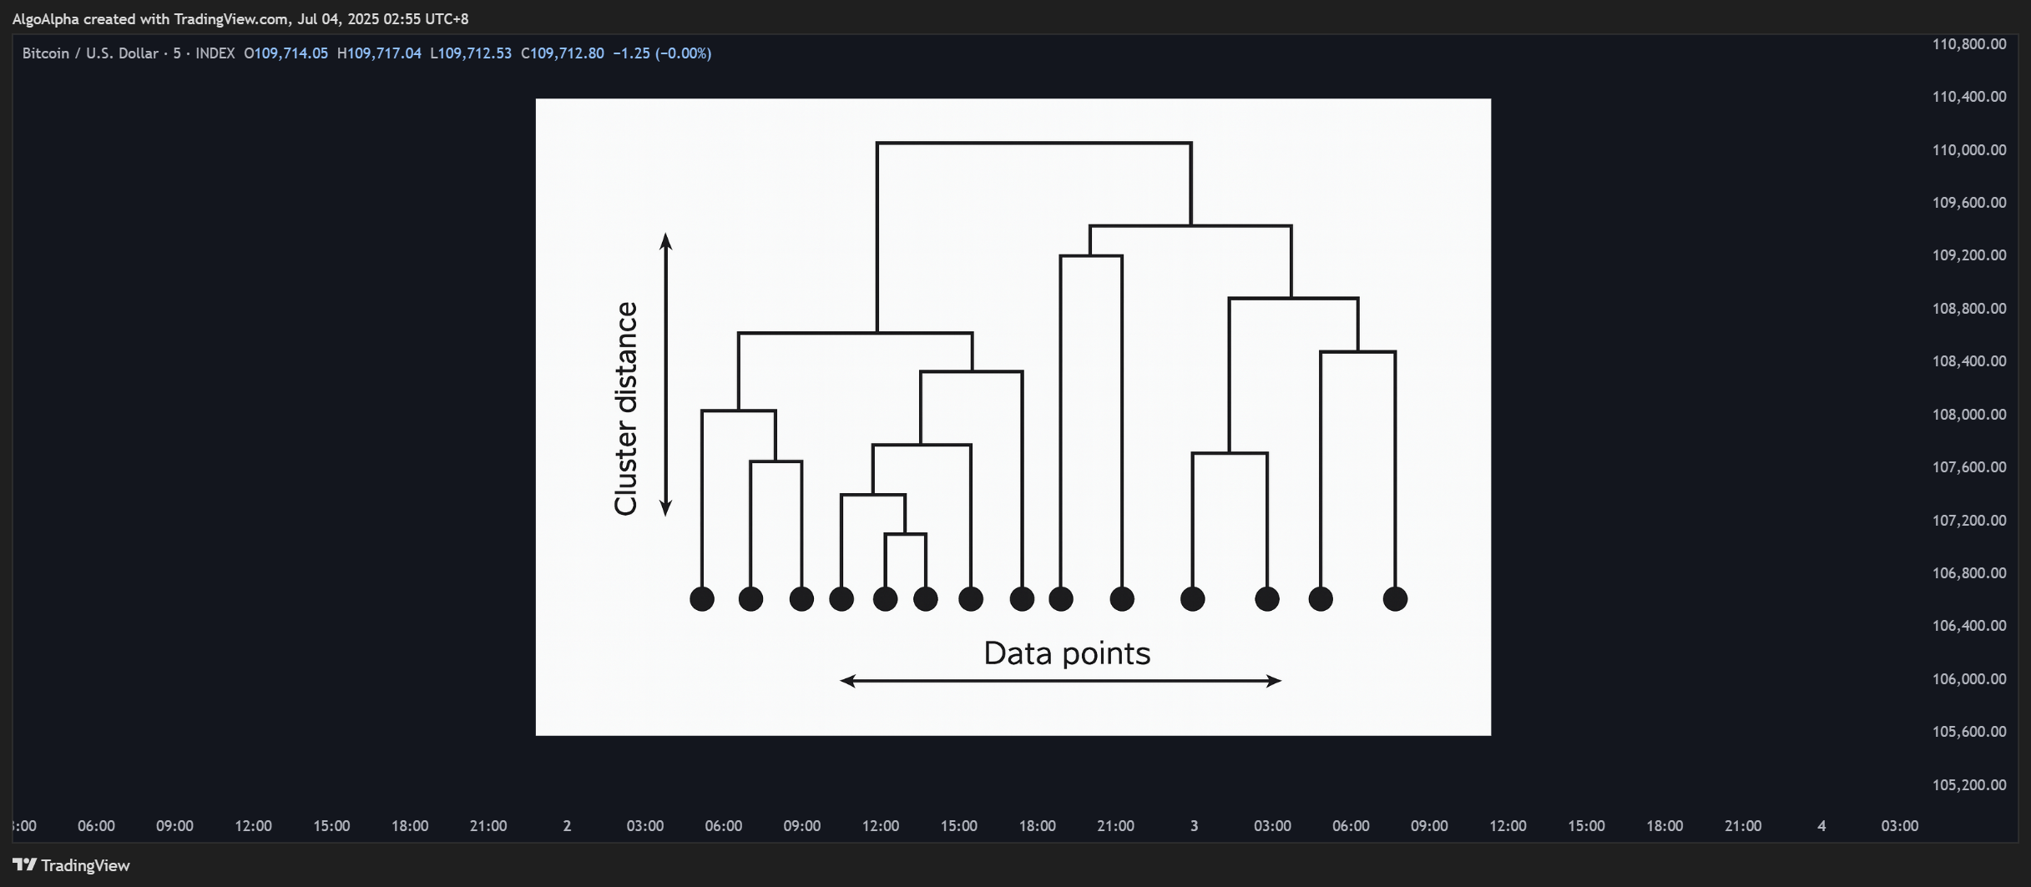
Task: Click the 12:00 time label after date 2
Action: (x=881, y=826)
